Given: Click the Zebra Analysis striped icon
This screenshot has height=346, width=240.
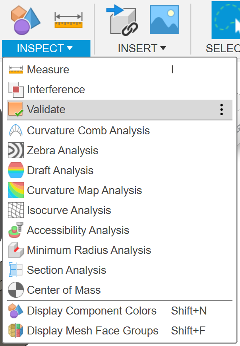Looking at the screenshot, I should (15, 150).
